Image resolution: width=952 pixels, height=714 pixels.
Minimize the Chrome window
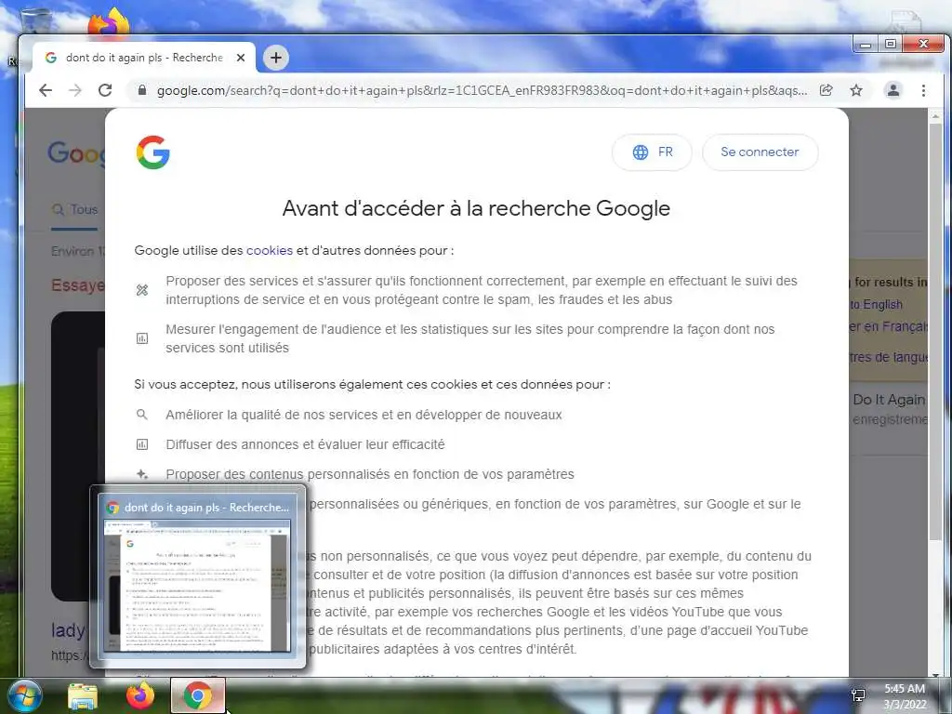pyautogui.click(x=866, y=45)
